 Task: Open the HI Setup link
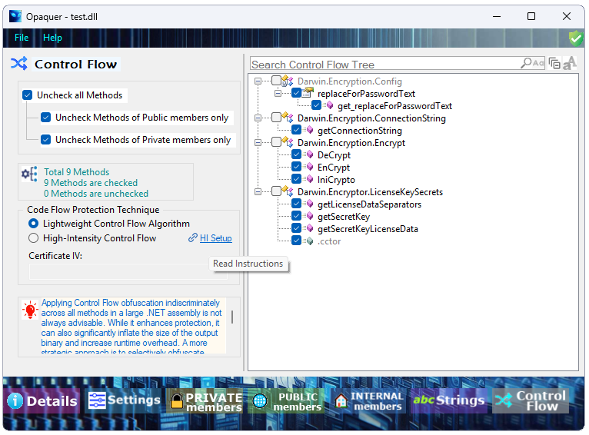tap(215, 238)
